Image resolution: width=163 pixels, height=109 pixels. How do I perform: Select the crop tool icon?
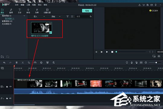[29, 63]
